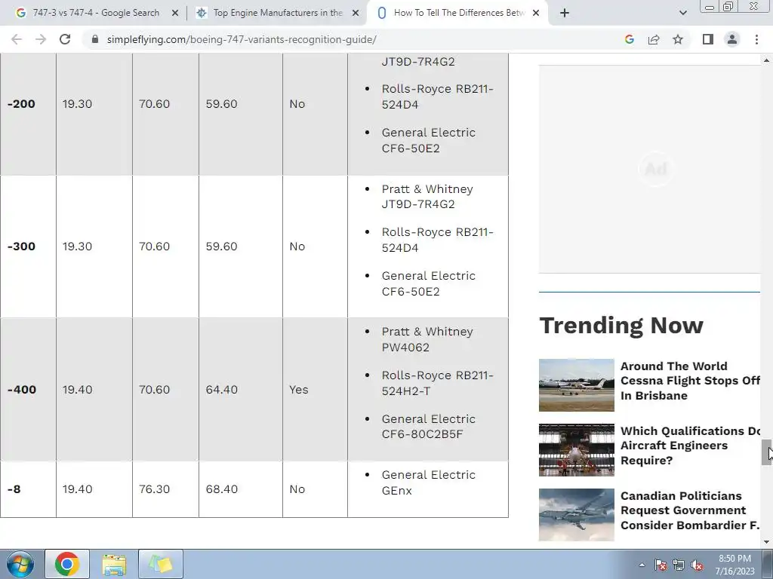Click General Electric CF6-80C2B5F entry
The width and height of the screenshot is (773, 579).
(429, 427)
